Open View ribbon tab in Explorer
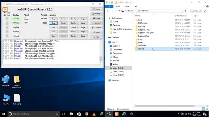 pyautogui.click(x=135, y=6)
